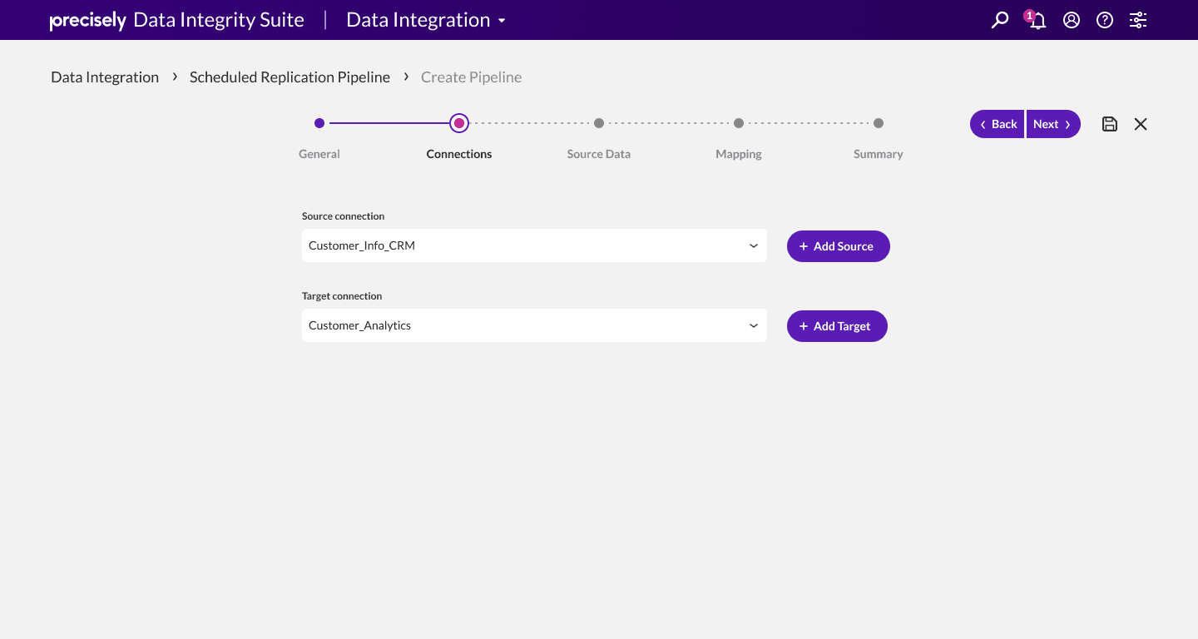Viewport: 1198px width, 639px height.
Task: Go to Data Integration breadcrumb link
Action: point(105,77)
